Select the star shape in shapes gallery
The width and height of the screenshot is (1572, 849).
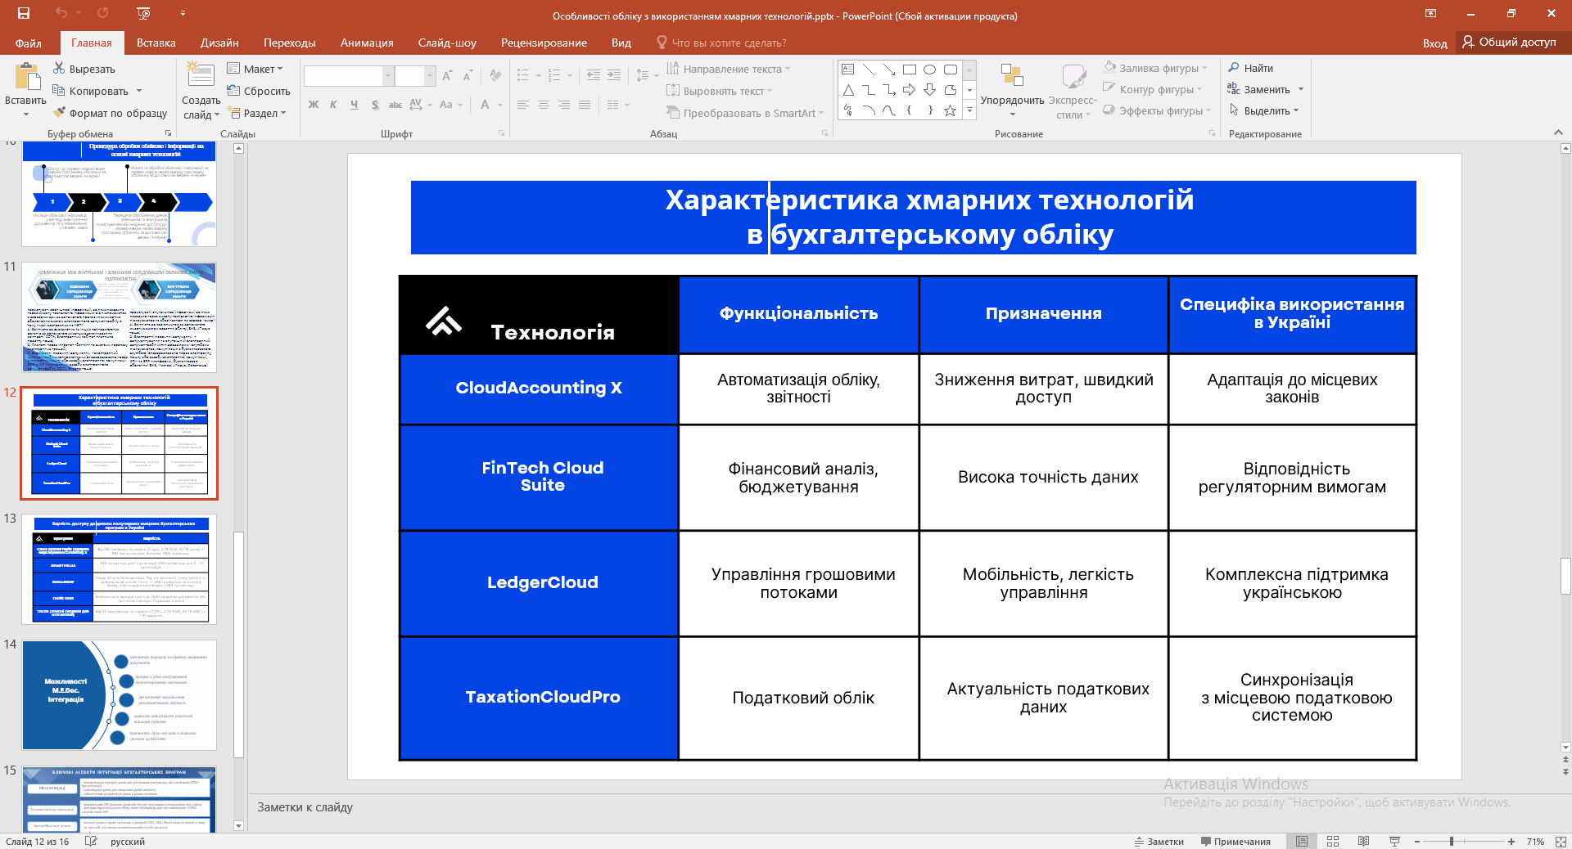951,110
